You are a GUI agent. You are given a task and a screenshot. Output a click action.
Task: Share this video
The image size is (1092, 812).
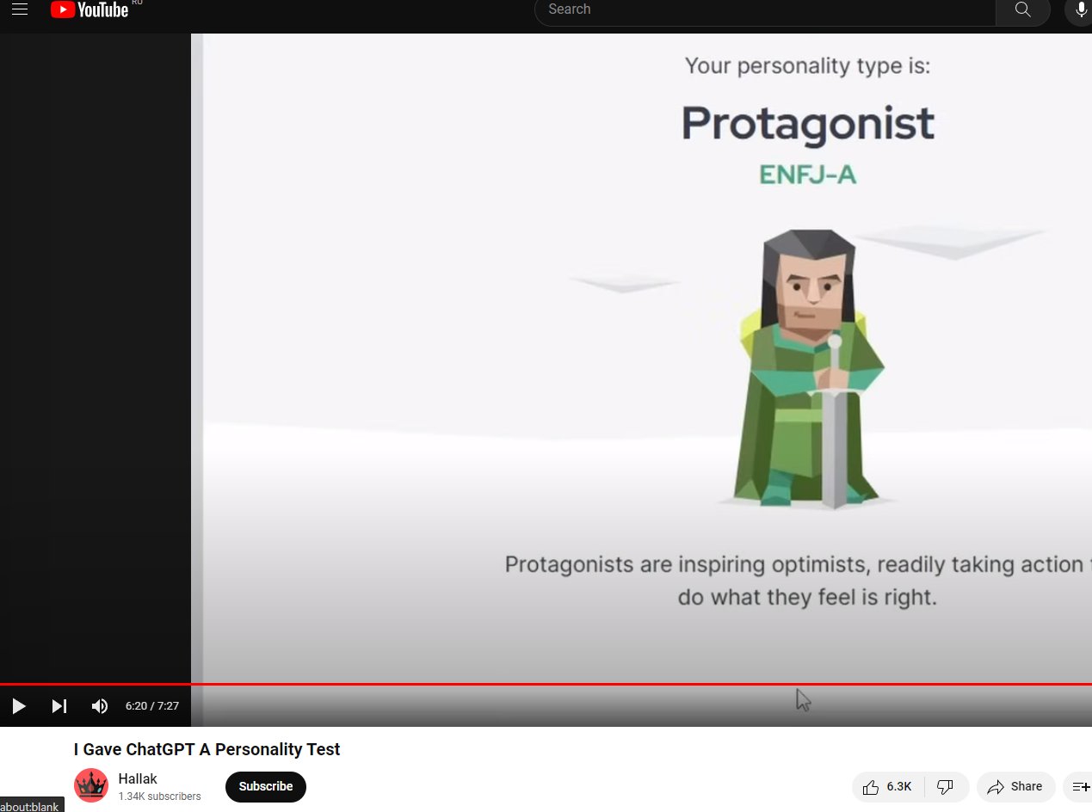[1015, 786]
